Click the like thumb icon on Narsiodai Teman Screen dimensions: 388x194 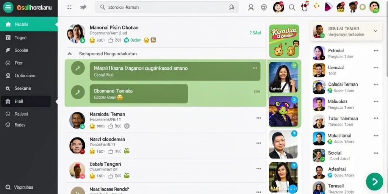(x=111, y=126)
